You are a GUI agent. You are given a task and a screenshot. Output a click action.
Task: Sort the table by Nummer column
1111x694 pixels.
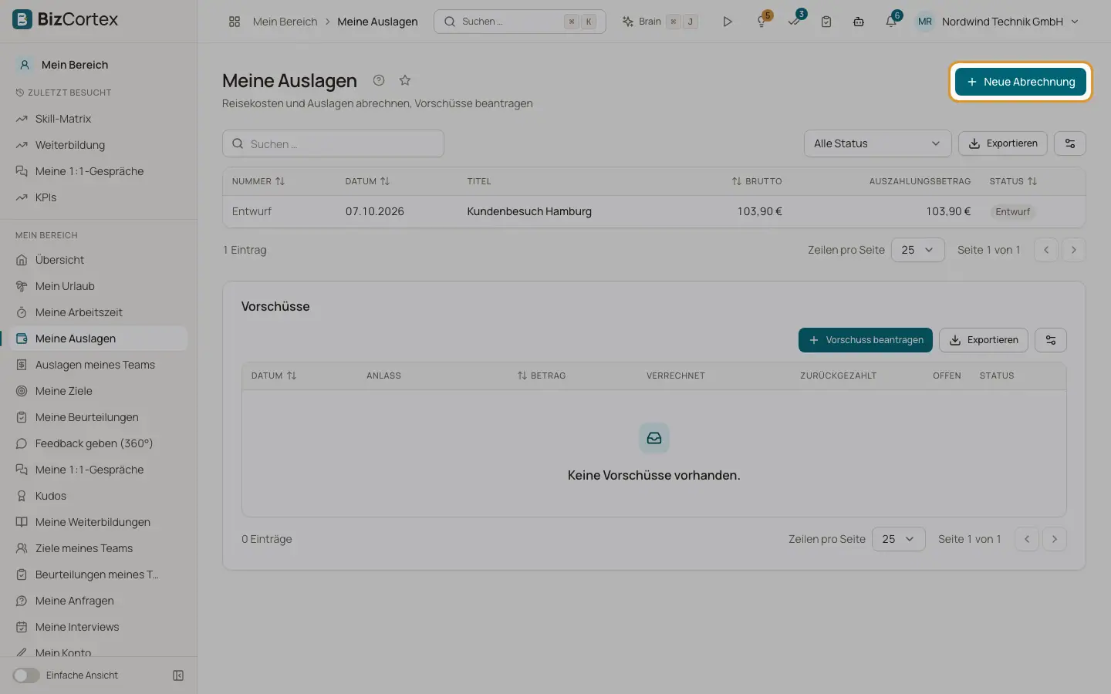tap(258, 181)
